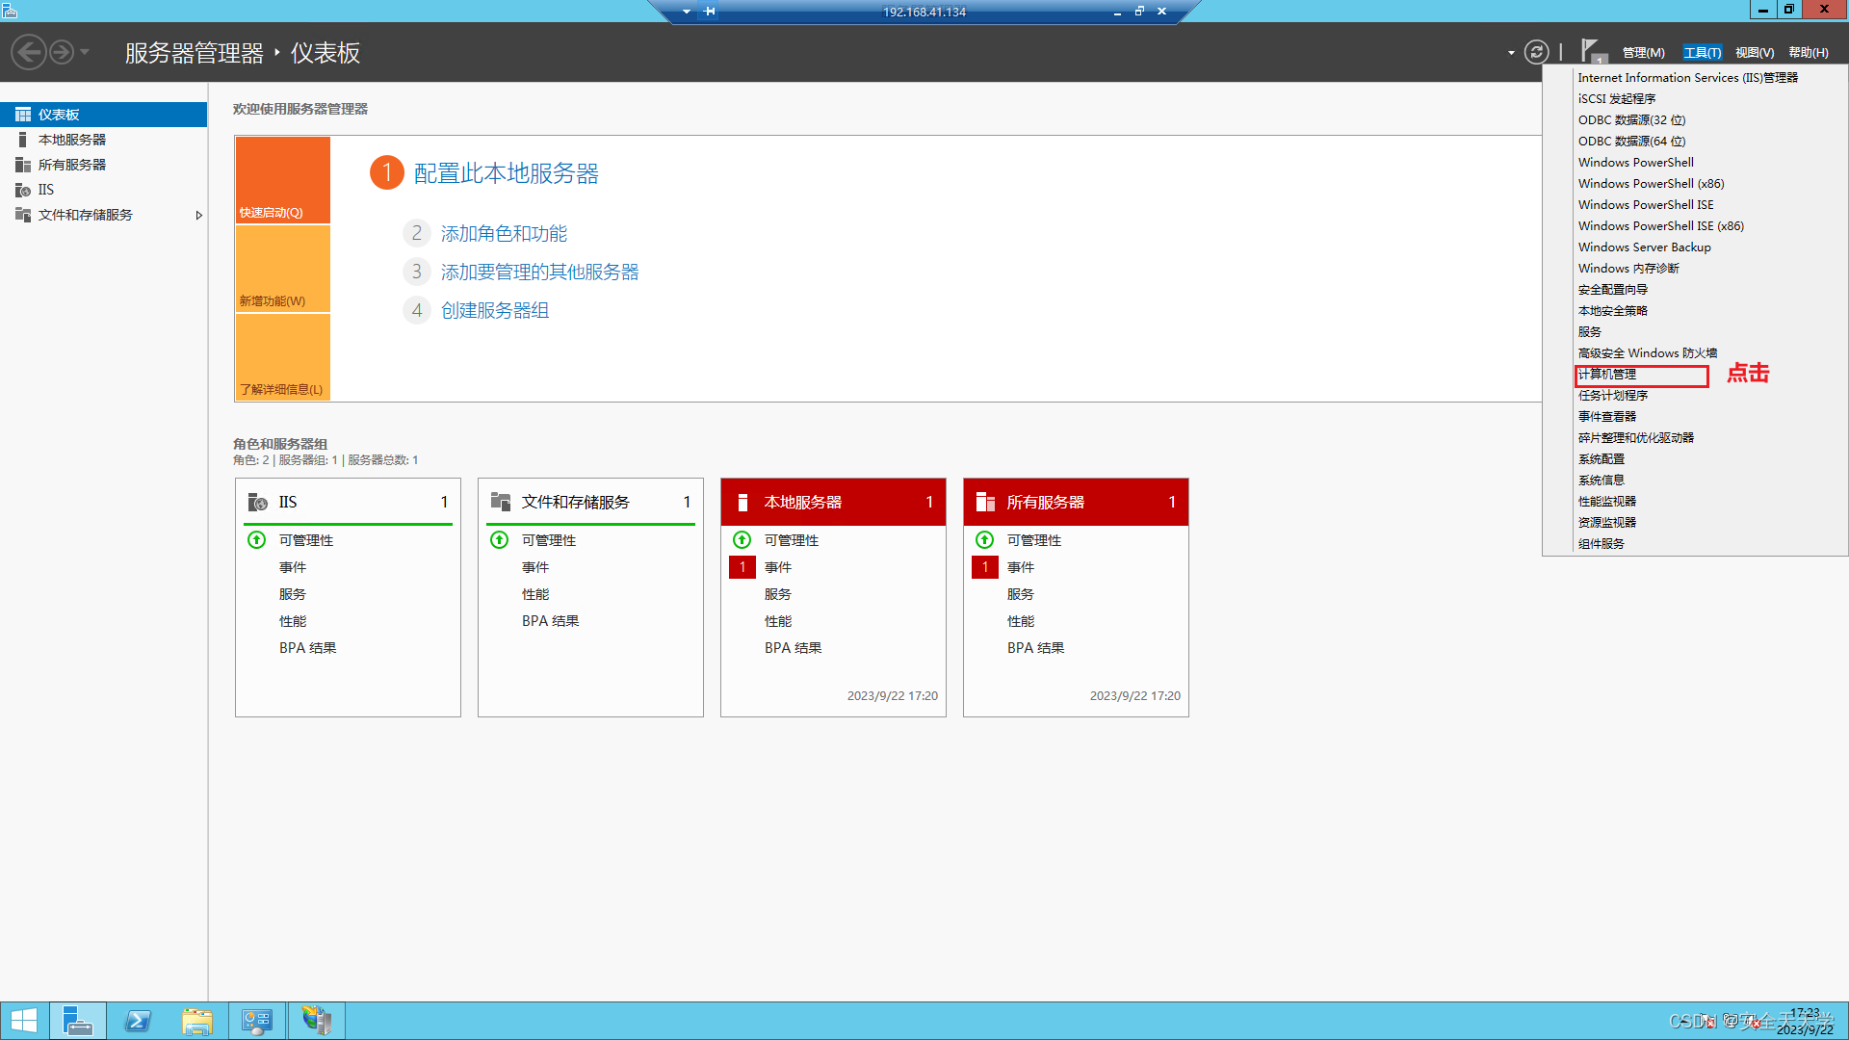
Task: Choose 组件服务 from tools menu
Action: [1602, 544]
